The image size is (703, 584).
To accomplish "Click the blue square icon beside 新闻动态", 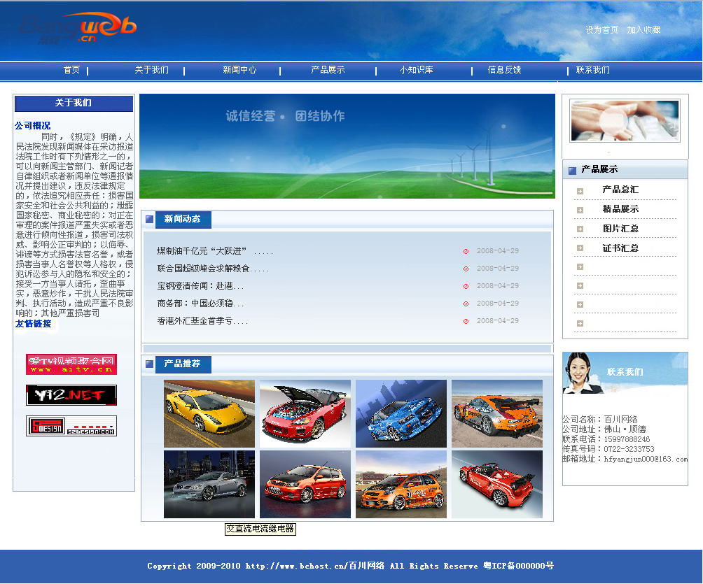I will 149,220.
